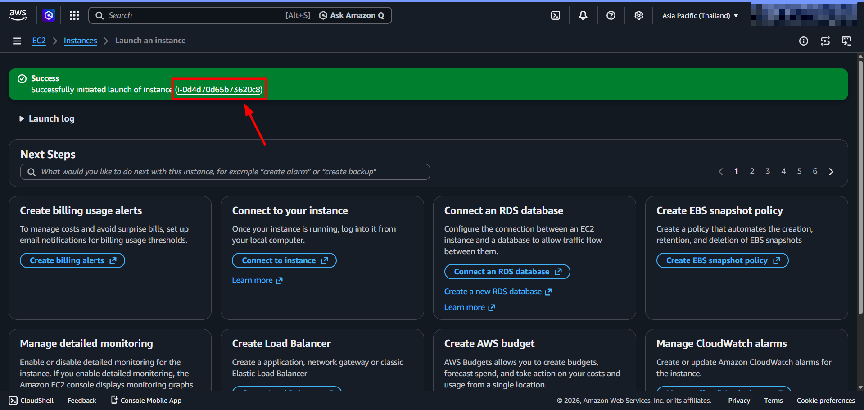
Task: Open Create a new RDS database link
Action: tap(498, 292)
